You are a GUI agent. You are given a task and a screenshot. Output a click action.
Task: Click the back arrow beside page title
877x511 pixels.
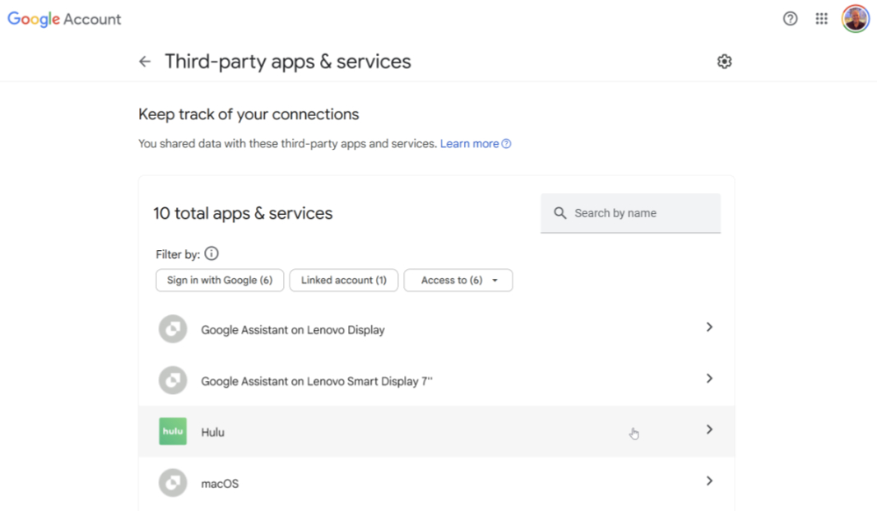(145, 62)
